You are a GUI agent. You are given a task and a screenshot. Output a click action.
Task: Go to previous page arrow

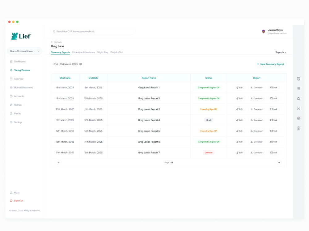(x=58, y=162)
